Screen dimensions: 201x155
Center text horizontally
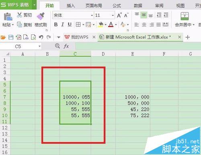click(x=144, y=24)
